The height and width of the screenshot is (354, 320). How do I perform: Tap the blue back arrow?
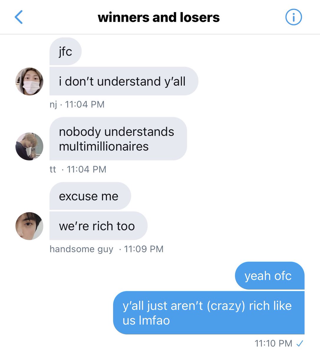[19, 17]
